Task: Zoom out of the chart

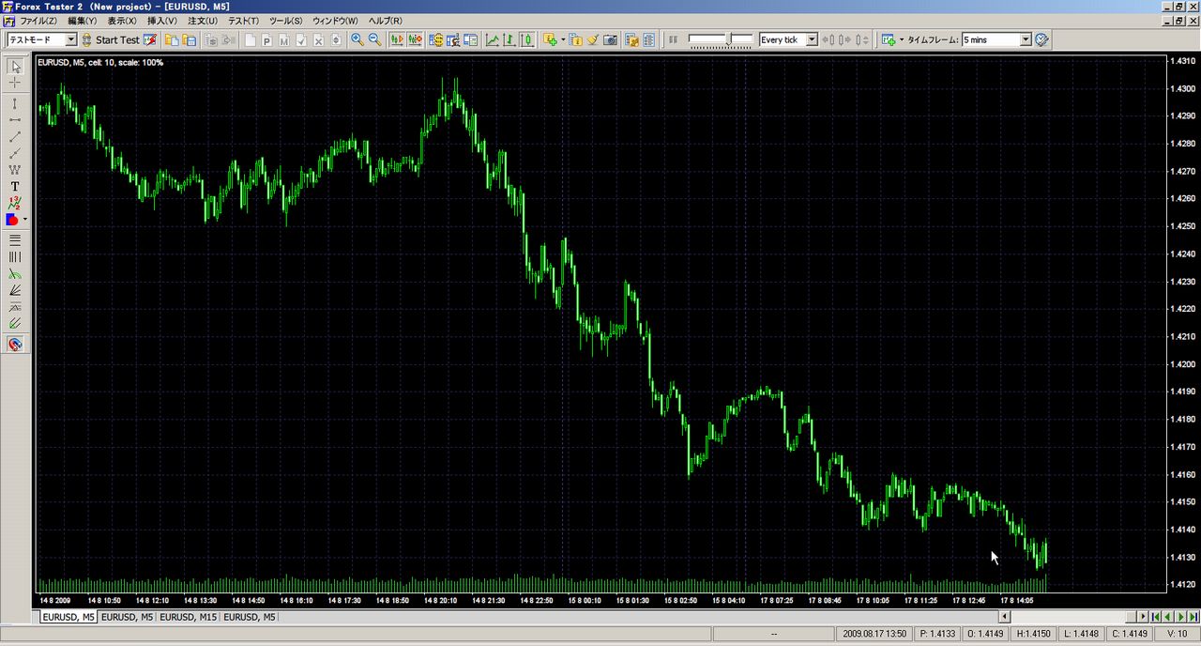Action: (374, 39)
